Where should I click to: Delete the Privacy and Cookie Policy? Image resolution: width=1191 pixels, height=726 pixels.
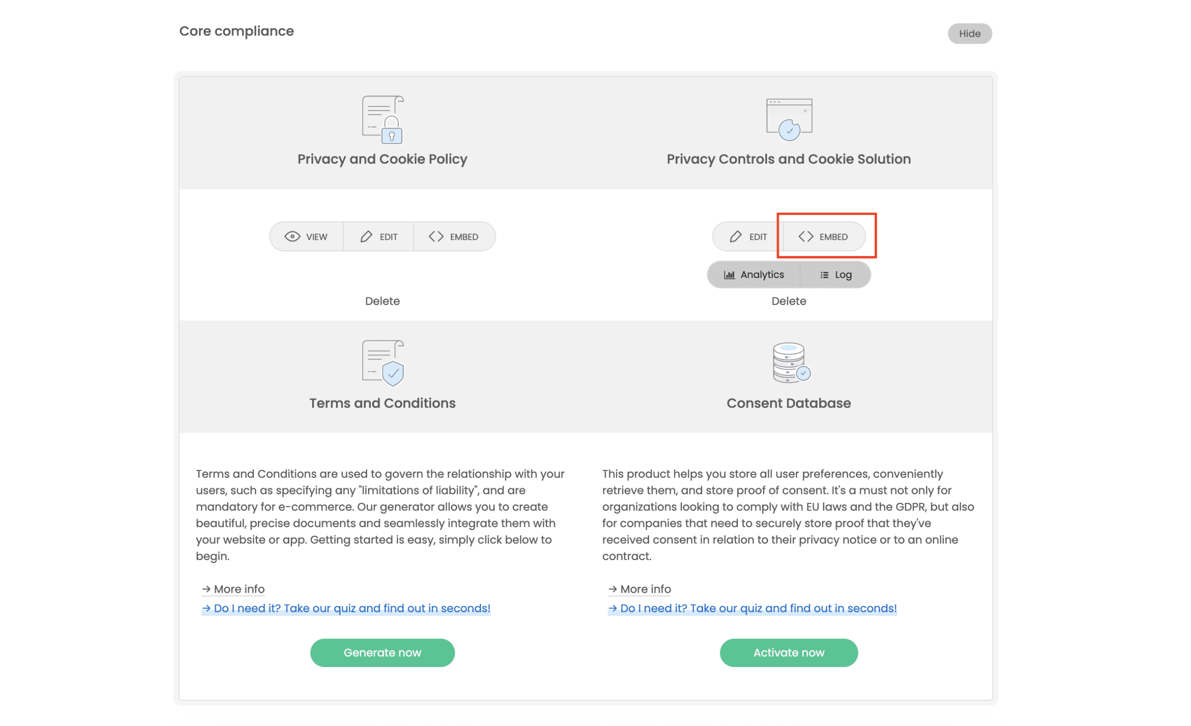tap(382, 301)
